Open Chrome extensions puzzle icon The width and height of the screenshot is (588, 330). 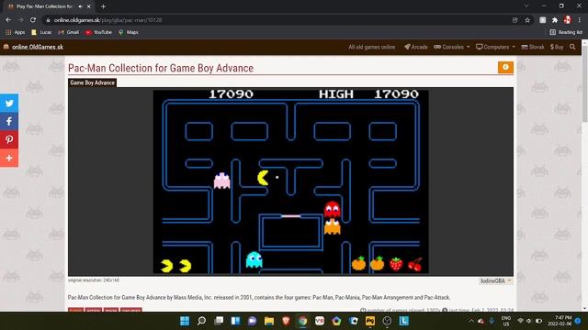[555, 20]
